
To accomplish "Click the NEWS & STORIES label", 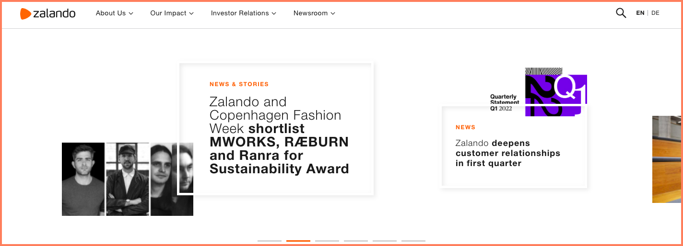I will pyautogui.click(x=239, y=84).
